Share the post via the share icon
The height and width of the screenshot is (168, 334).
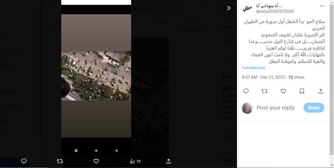[x=320, y=91]
